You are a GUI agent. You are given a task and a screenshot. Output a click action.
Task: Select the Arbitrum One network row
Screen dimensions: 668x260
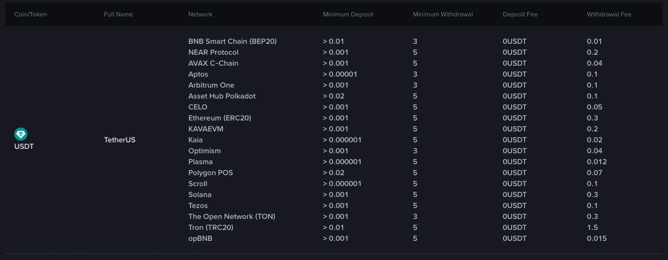coord(211,85)
